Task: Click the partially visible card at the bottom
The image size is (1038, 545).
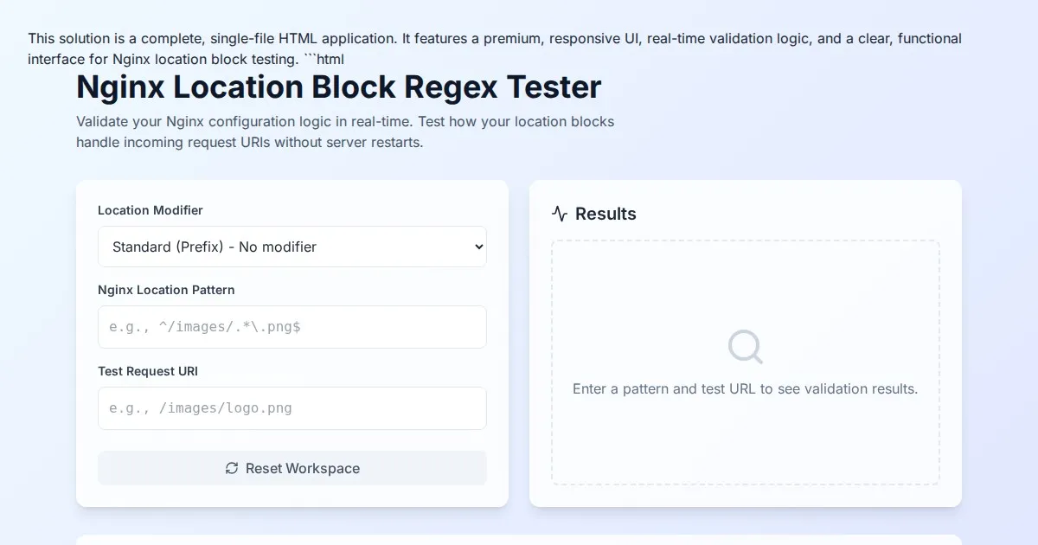Action: point(519,540)
